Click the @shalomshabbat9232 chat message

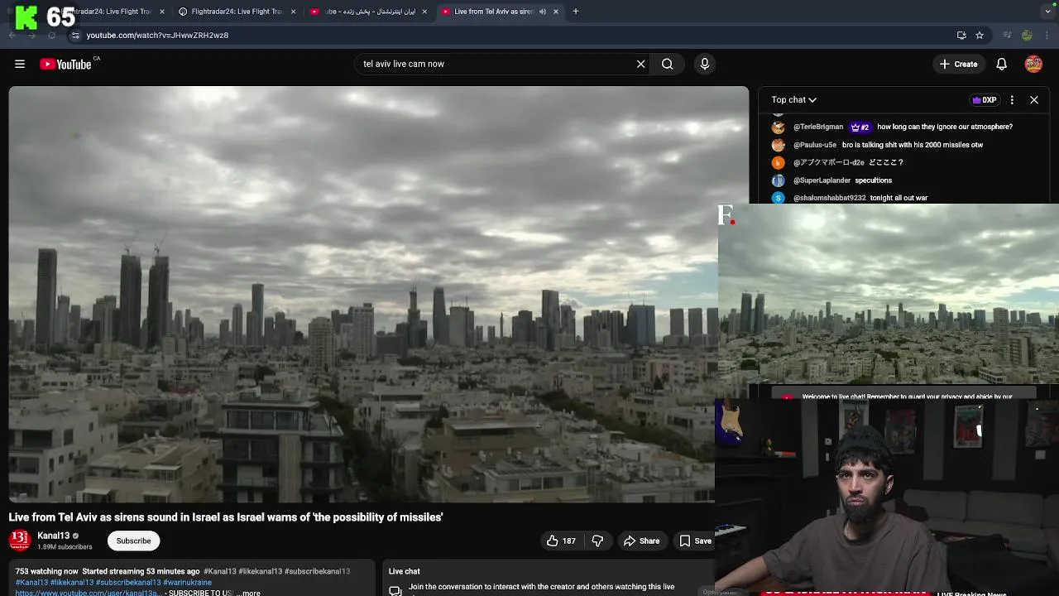(x=899, y=198)
